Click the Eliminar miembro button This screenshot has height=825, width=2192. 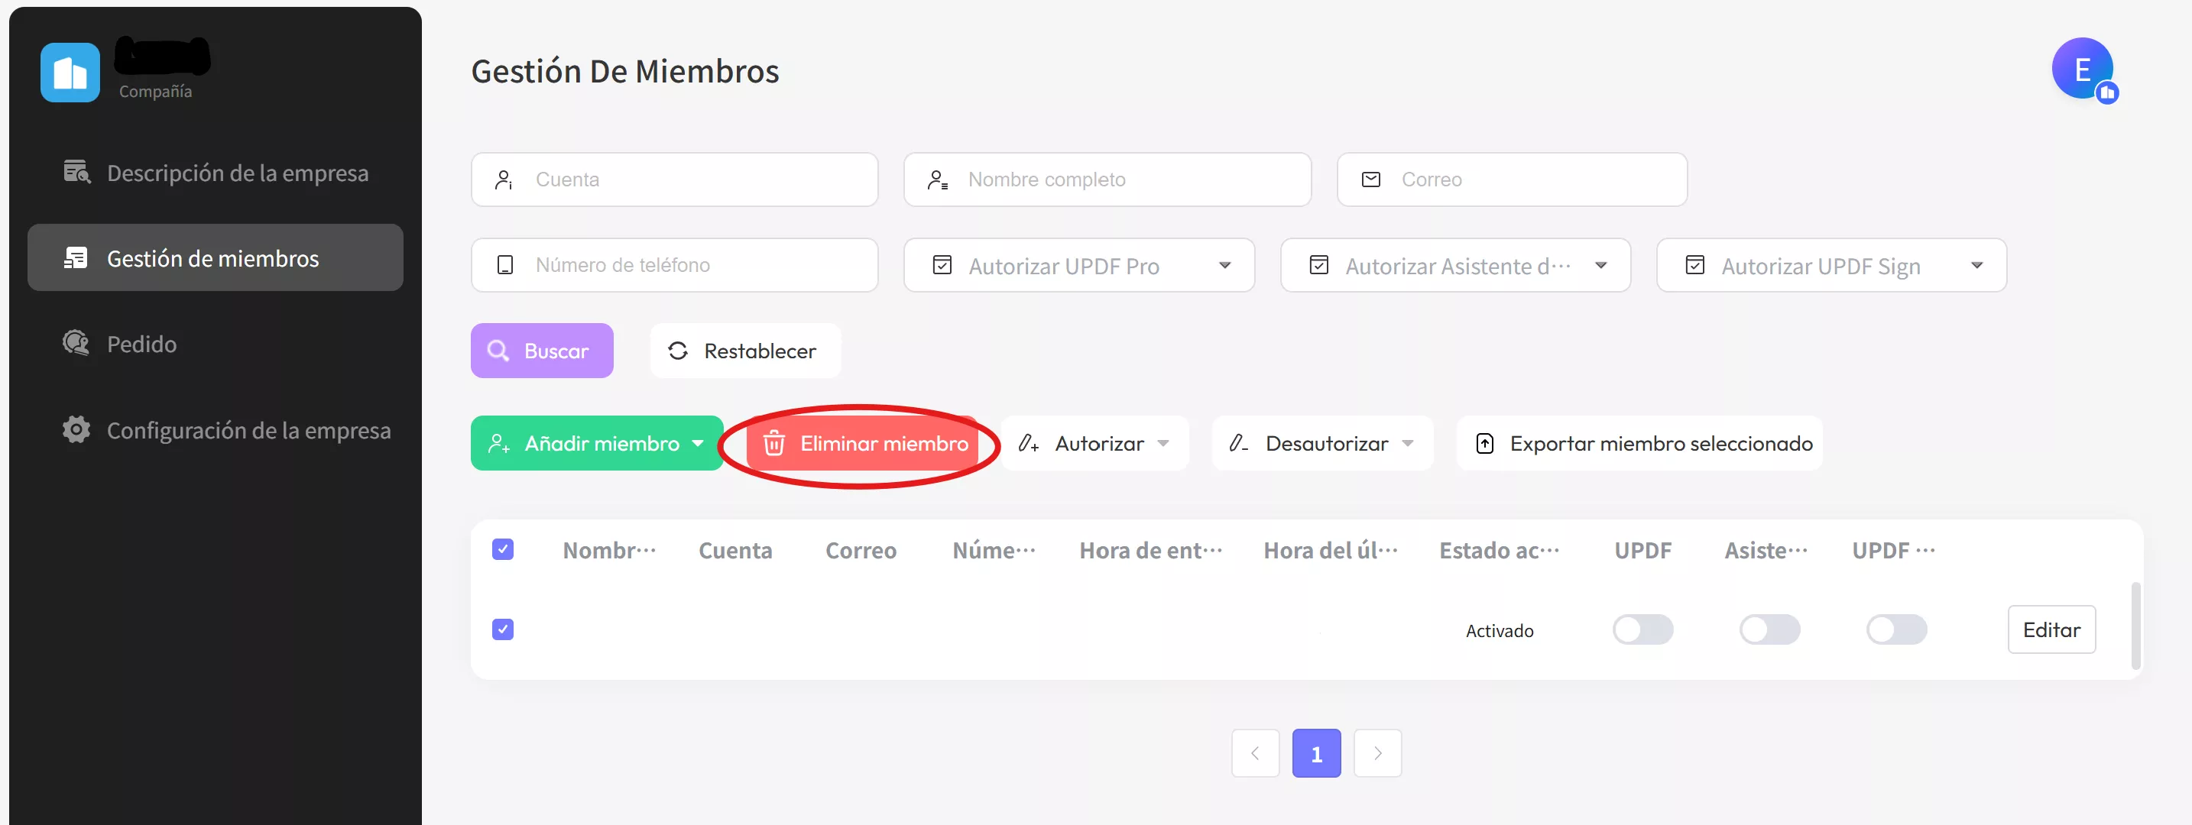(x=863, y=443)
